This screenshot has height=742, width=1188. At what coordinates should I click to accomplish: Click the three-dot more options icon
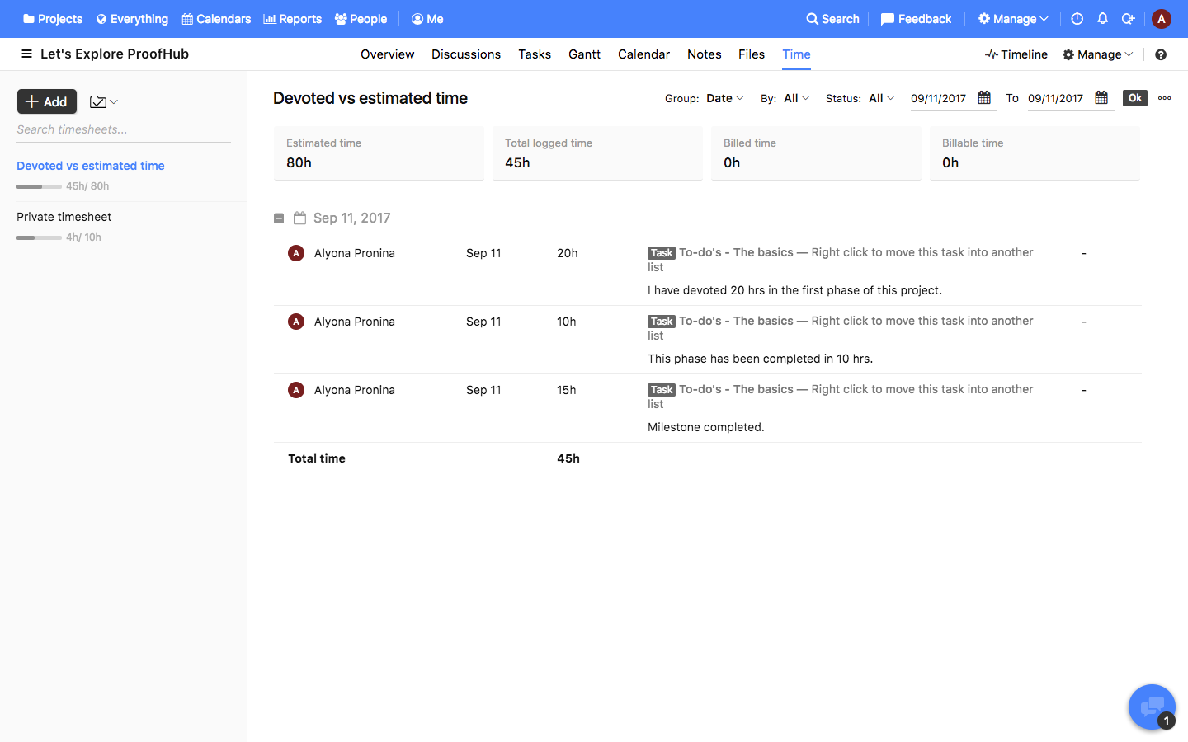pyautogui.click(x=1164, y=97)
